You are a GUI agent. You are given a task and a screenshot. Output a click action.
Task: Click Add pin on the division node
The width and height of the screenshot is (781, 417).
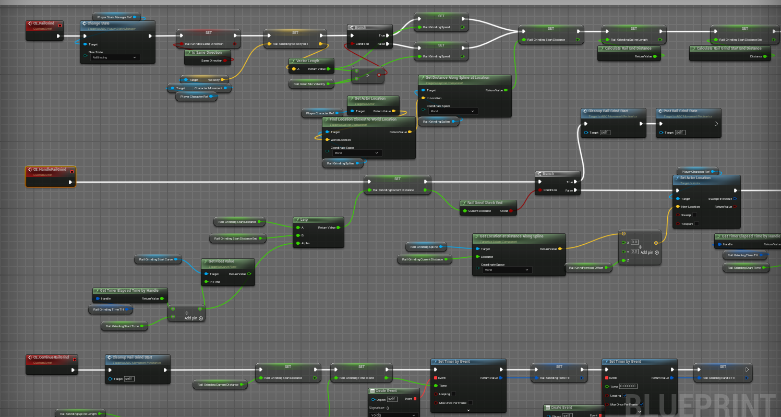[194, 318]
